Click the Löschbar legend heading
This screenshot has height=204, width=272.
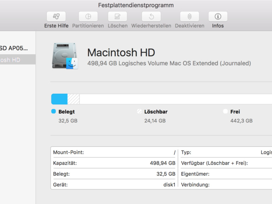[x=156, y=112]
